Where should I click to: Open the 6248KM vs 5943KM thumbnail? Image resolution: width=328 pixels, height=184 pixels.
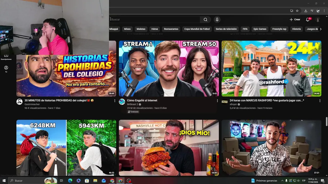[66, 148]
